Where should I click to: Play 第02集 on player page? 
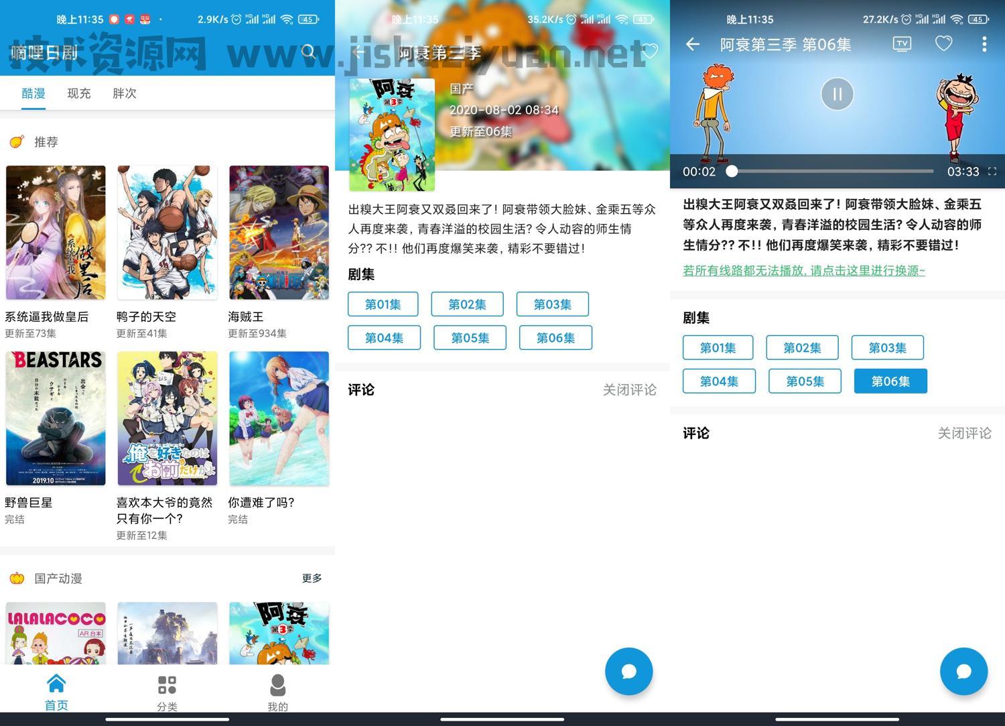(802, 348)
